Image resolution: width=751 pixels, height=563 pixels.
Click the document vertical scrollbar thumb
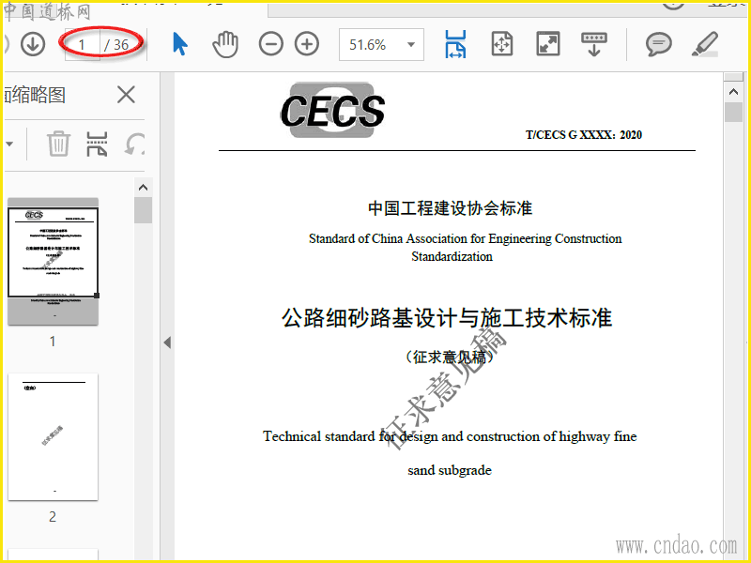(733, 113)
